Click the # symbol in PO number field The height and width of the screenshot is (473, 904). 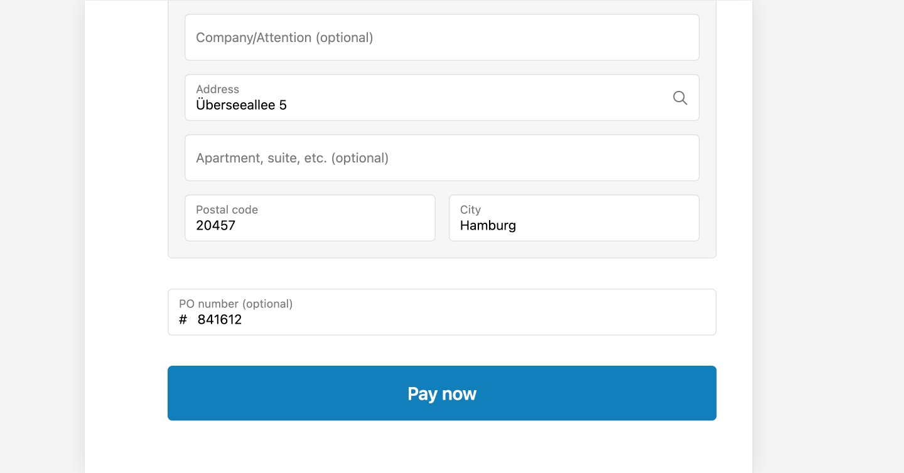click(182, 320)
